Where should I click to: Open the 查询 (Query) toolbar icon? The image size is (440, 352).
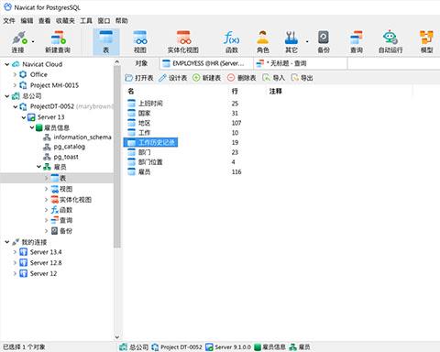[357, 42]
